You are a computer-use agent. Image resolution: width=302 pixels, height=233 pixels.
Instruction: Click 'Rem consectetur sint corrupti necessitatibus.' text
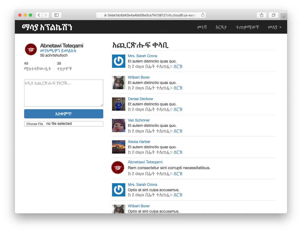click(169, 168)
